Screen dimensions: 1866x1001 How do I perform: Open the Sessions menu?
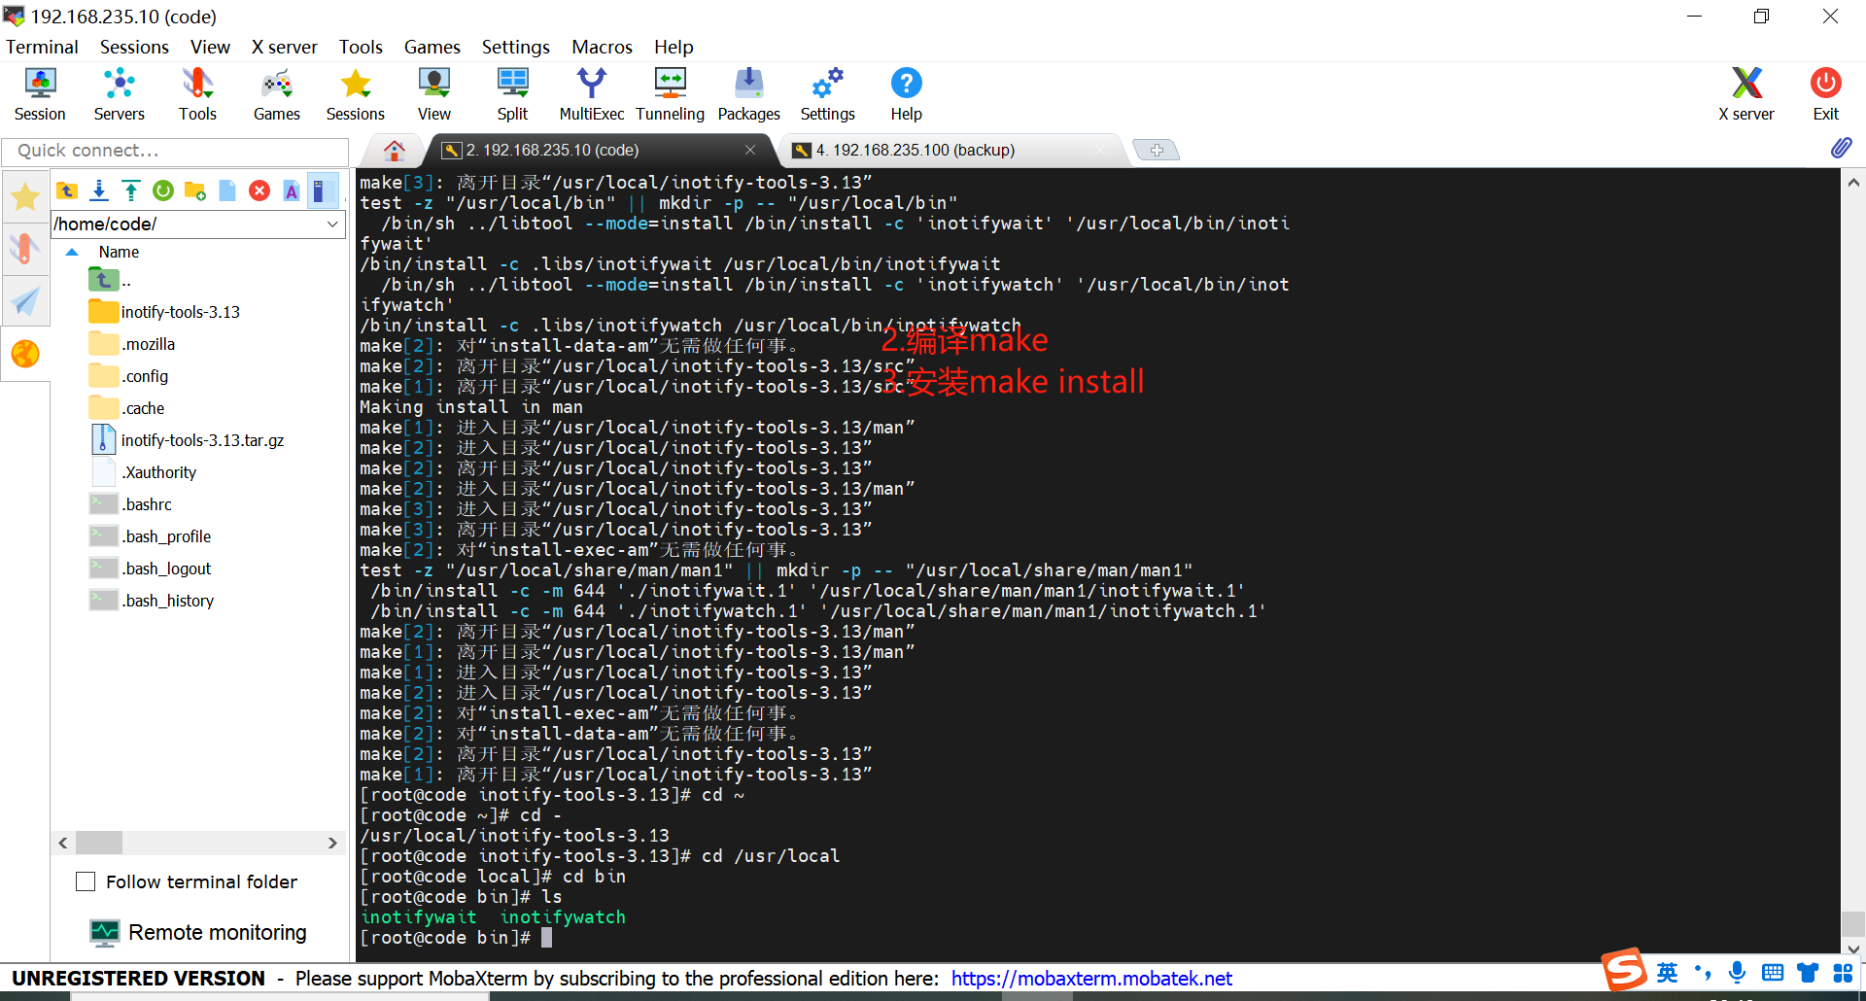[x=134, y=47]
